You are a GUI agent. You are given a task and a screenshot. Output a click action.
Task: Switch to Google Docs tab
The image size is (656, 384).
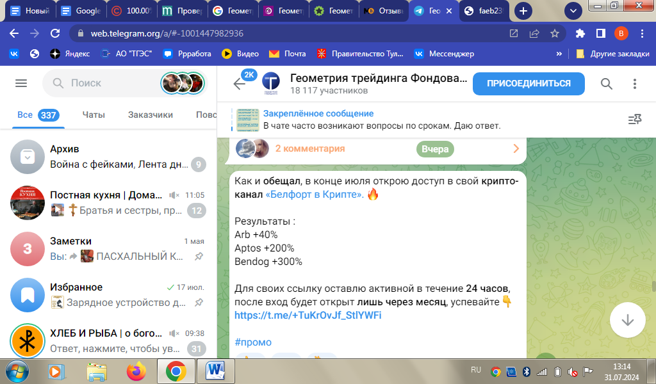point(81,11)
